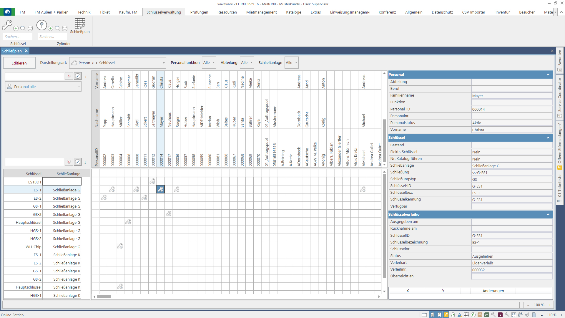The height and width of the screenshot is (318, 565).
Task: Click the recycle bin icon in status bar
Action: (x=453, y=315)
